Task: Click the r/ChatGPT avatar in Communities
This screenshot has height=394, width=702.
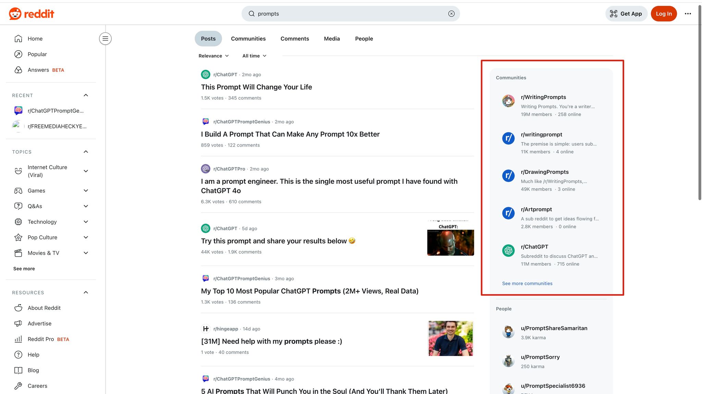Action: pos(508,251)
